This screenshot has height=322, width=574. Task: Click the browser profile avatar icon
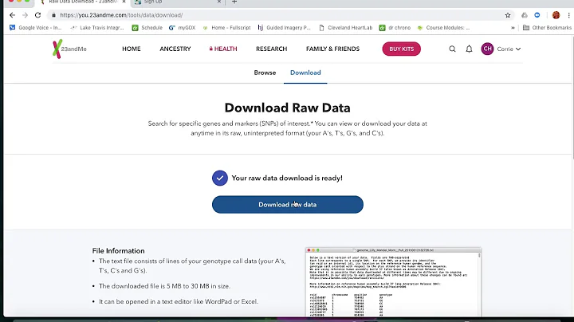coord(556,15)
